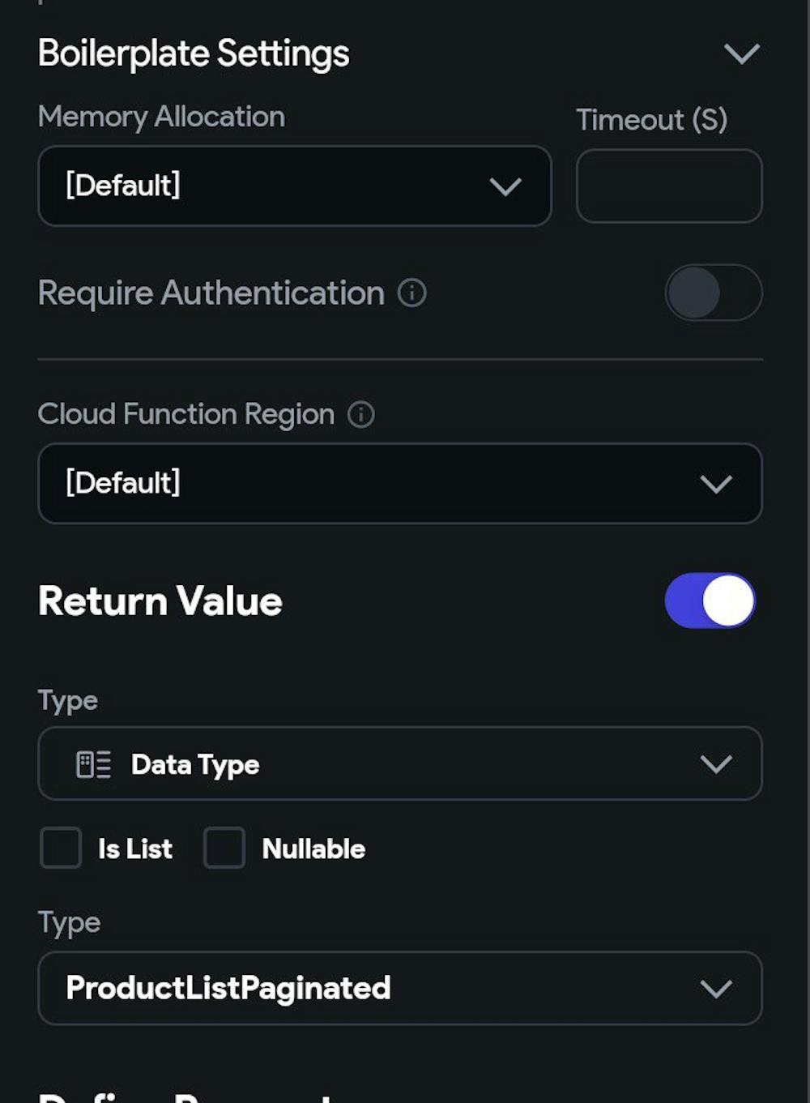Viewport: 810px width, 1103px height.
Task: Enable the Require Authentication switch
Action: point(714,293)
